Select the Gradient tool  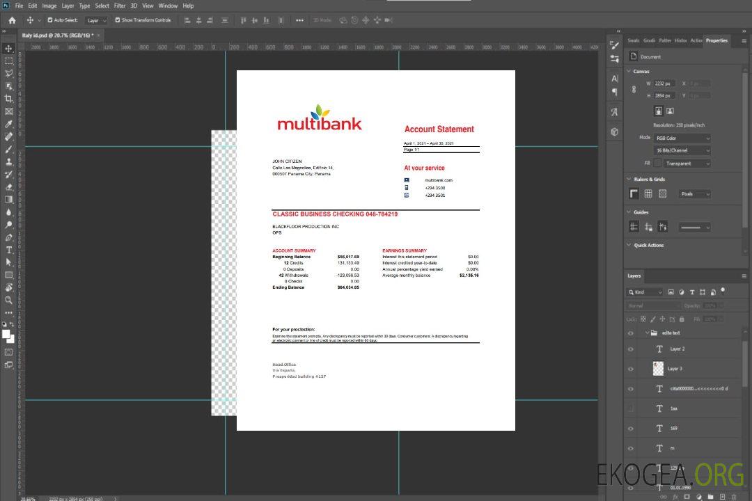(x=8, y=200)
